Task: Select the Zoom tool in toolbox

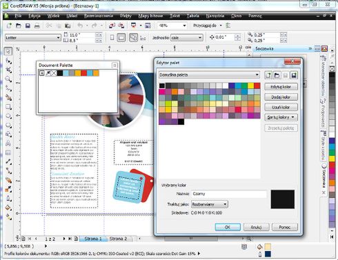Action: point(8,79)
